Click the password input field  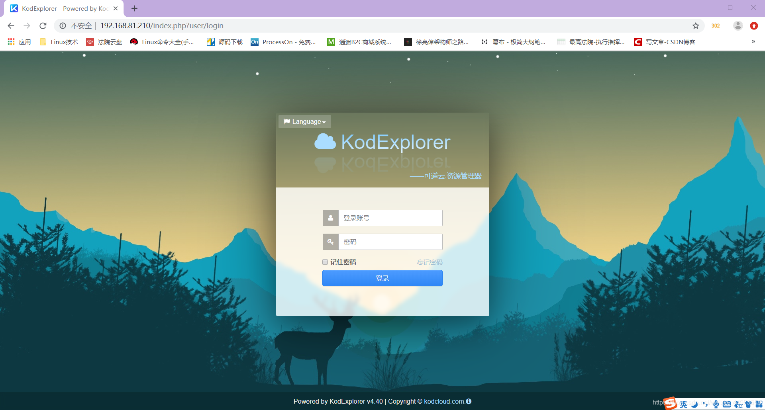tap(390, 242)
